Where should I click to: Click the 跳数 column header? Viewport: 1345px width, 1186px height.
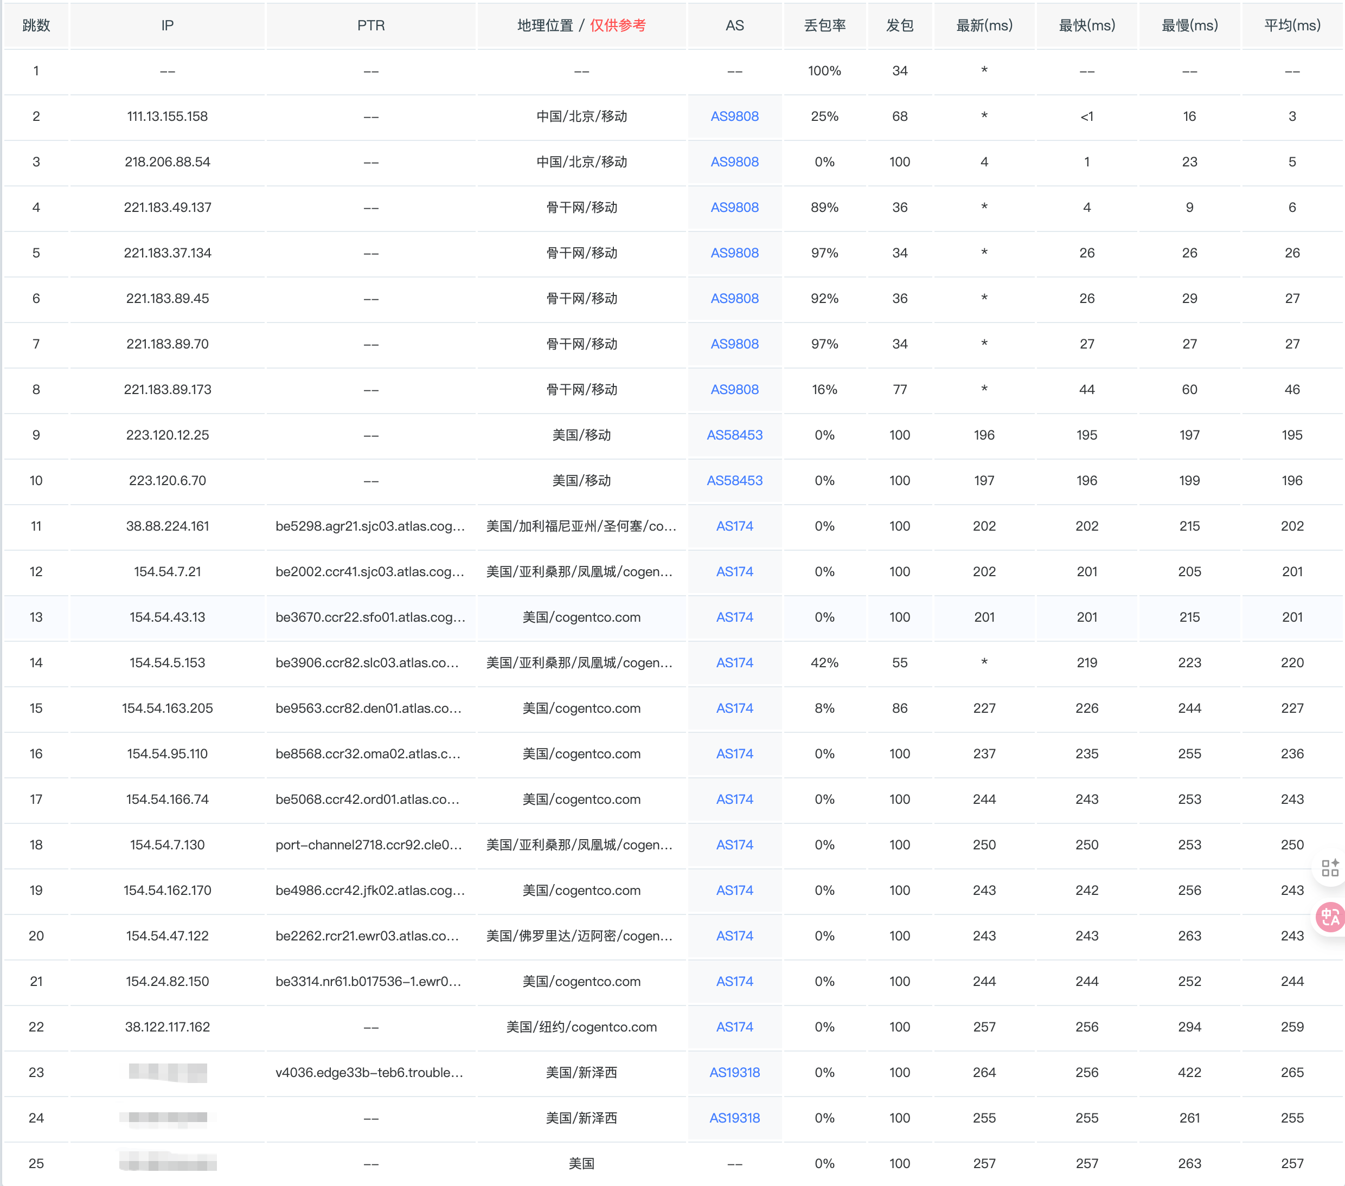point(36,25)
